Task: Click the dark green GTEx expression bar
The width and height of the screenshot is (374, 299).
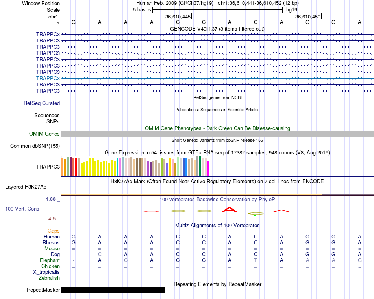Action: [200, 166]
